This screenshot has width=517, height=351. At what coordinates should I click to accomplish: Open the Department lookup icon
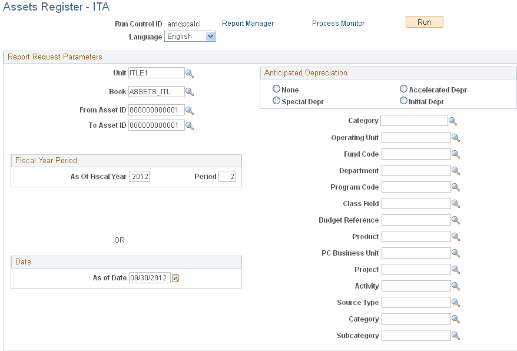pos(456,170)
